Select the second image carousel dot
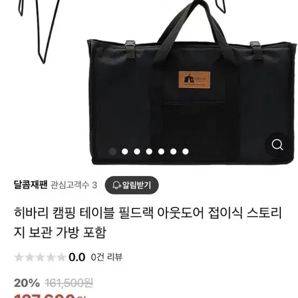The height and width of the screenshot is (298, 298). pos(125,151)
